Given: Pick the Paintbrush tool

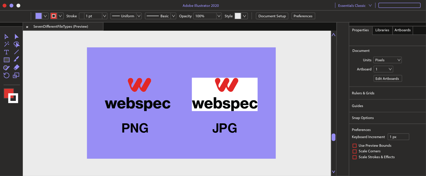Looking at the screenshot, I should pos(16,59).
